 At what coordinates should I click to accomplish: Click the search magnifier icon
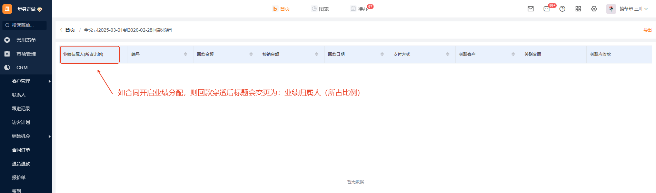7,25
